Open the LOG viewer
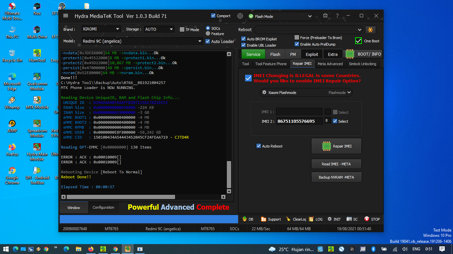This screenshot has height=254, width=453. [x=315, y=219]
